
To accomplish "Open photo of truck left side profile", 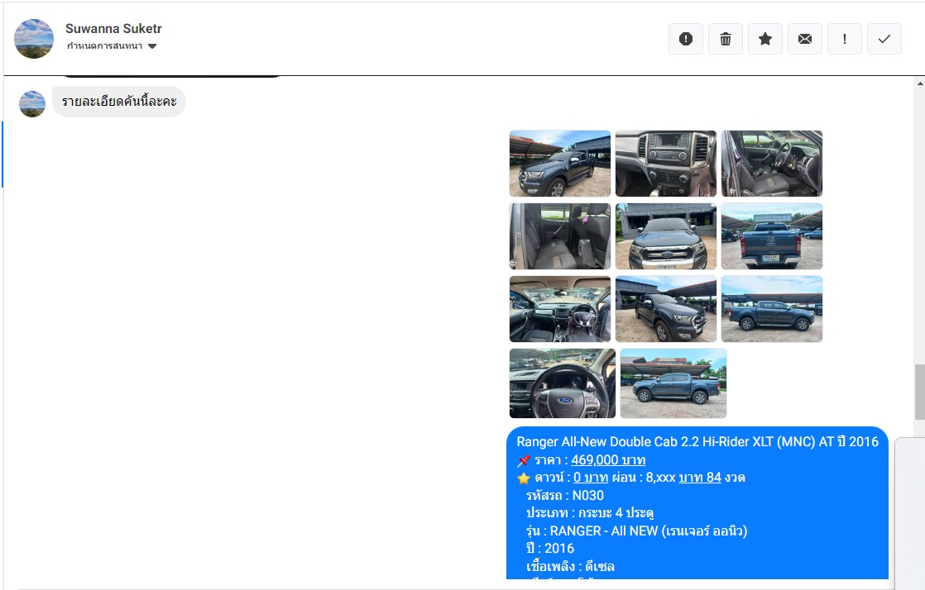I will [x=772, y=309].
